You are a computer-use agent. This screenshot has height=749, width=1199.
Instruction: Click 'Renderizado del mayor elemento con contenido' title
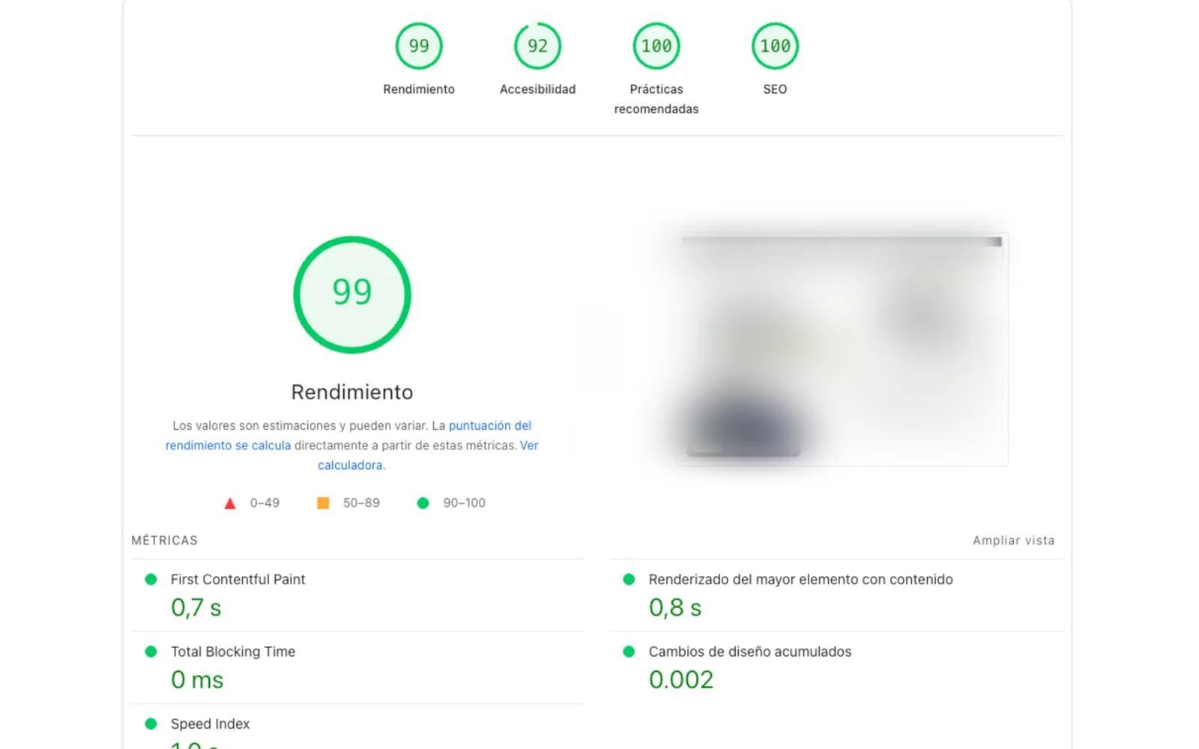click(x=800, y=580)
